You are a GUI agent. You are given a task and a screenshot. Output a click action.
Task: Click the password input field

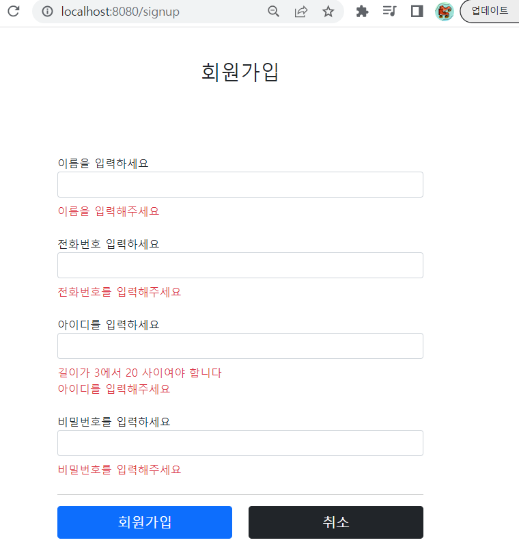pyautogui.click(x=240, y=443)
